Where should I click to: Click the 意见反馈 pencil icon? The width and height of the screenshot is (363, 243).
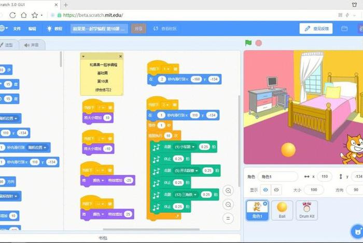pos(307,28)
